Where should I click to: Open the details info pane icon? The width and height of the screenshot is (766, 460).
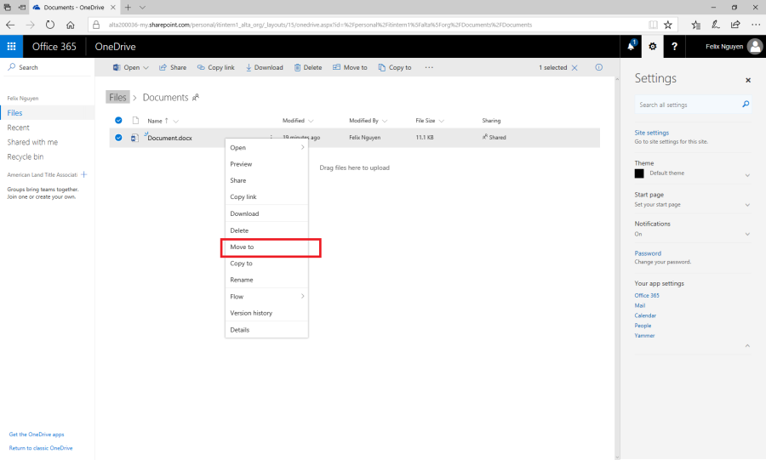(599, 67)
